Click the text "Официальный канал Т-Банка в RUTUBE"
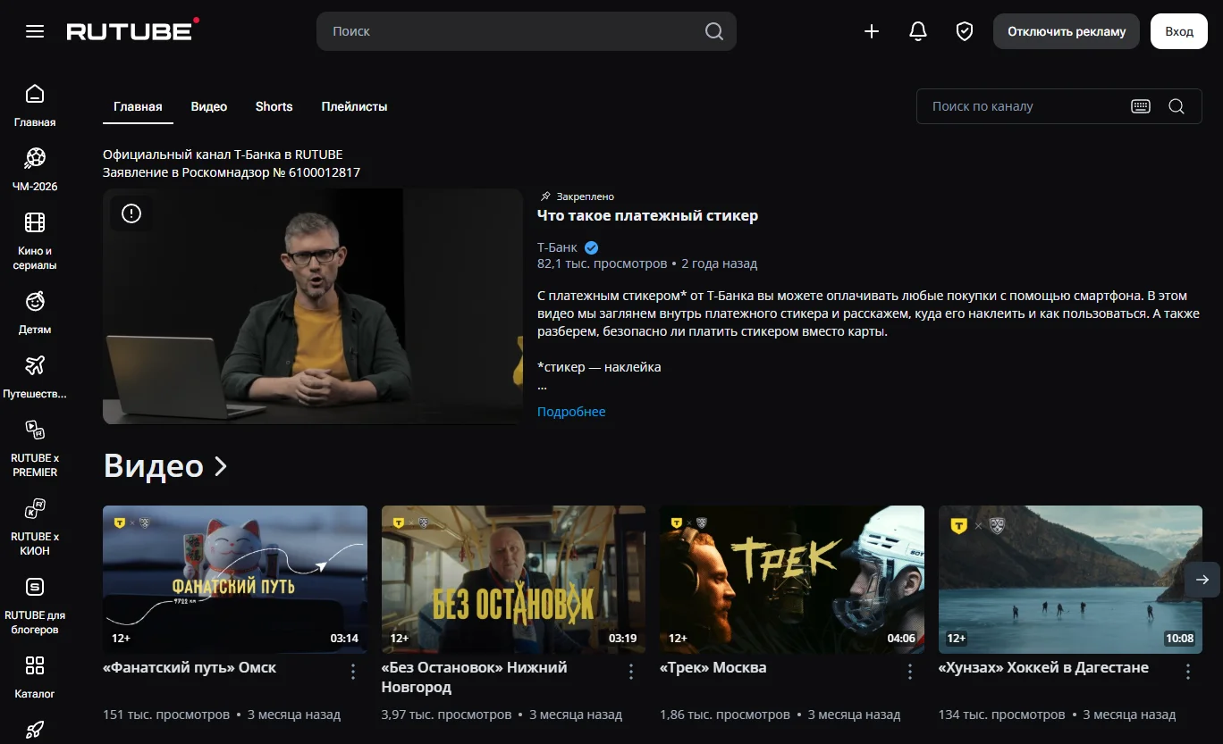This screenshot has height=744, width=1223. [223, 155]
